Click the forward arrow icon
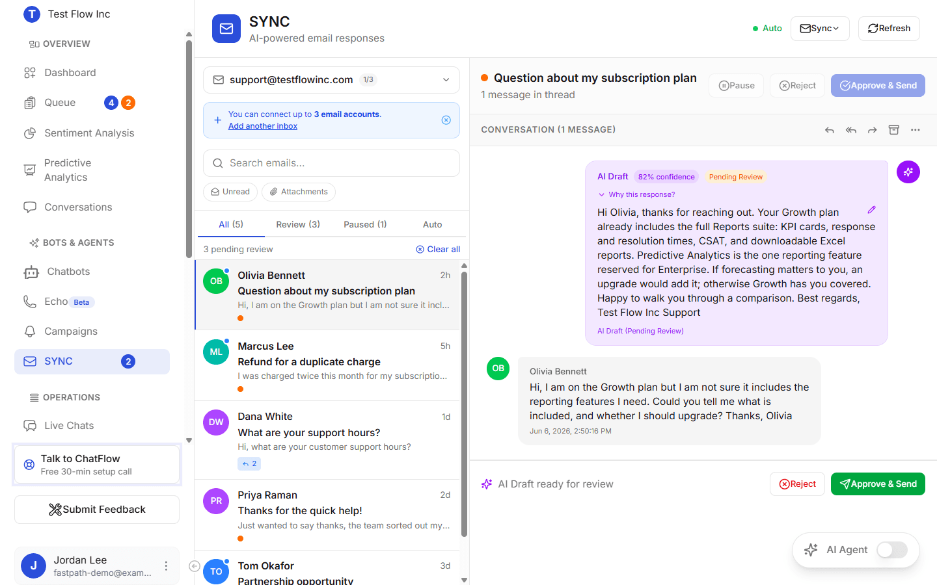 coord(873,130)
